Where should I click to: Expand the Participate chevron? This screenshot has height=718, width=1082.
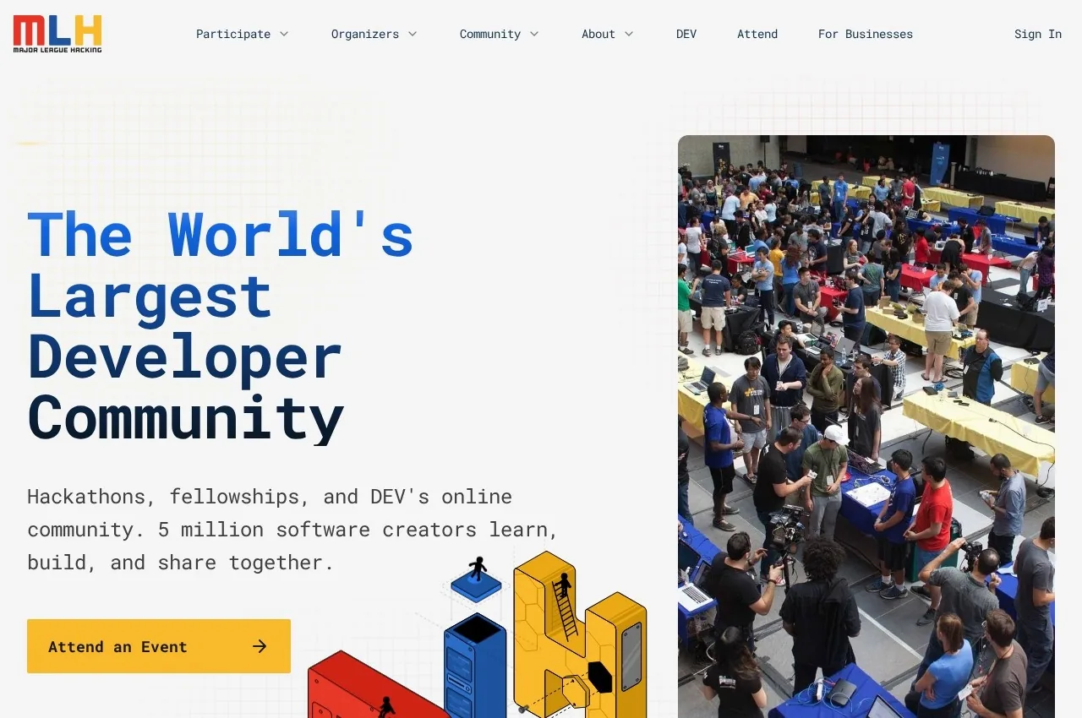pyautogui.click(x=284, y=34)
